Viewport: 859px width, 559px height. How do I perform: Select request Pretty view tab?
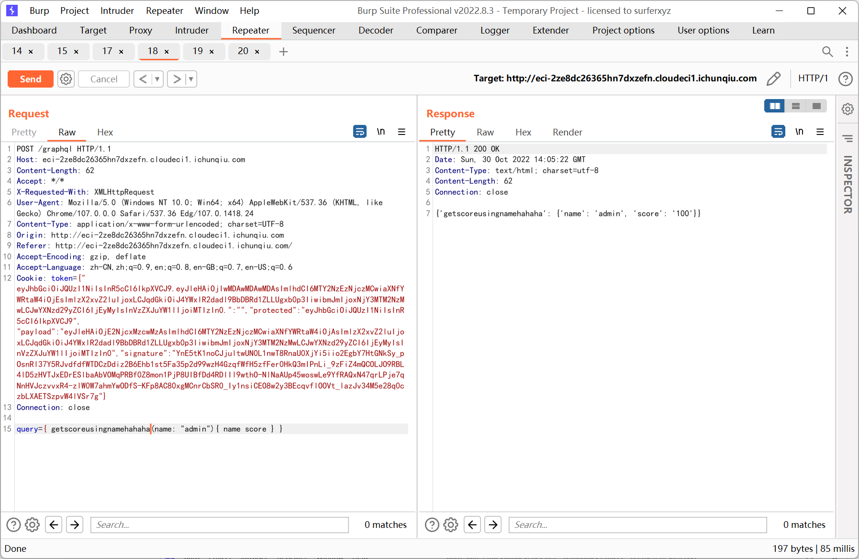point(24,132)
